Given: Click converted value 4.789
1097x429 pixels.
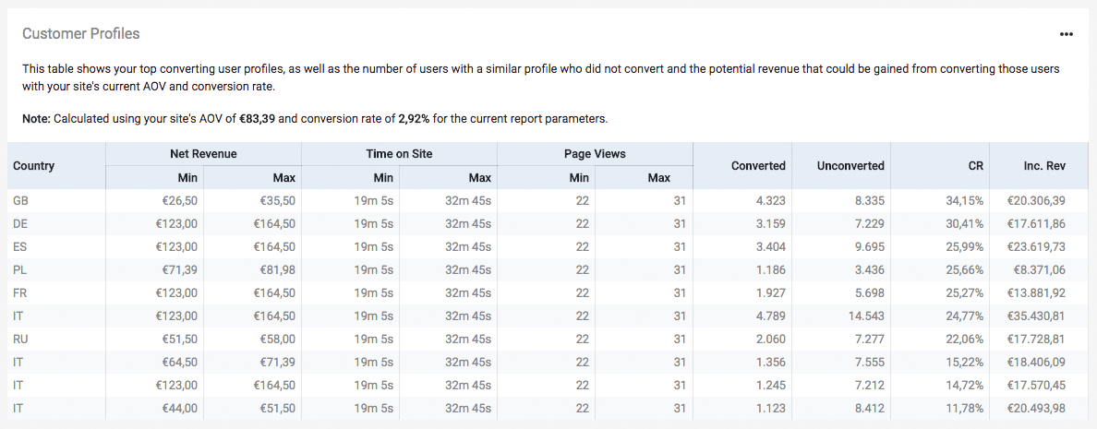Looking at the screenshot, I should 772,316.
